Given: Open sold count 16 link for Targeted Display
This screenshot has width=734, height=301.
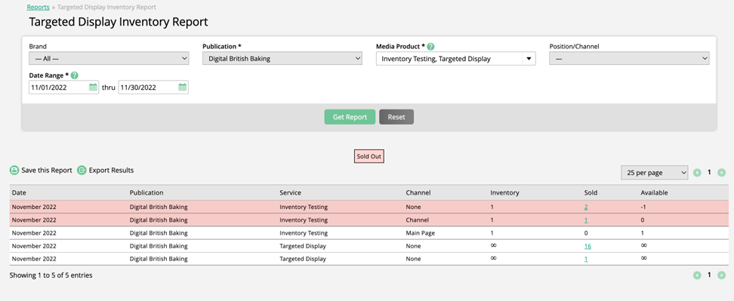Looking at the screenshot, I should point(588,246).
